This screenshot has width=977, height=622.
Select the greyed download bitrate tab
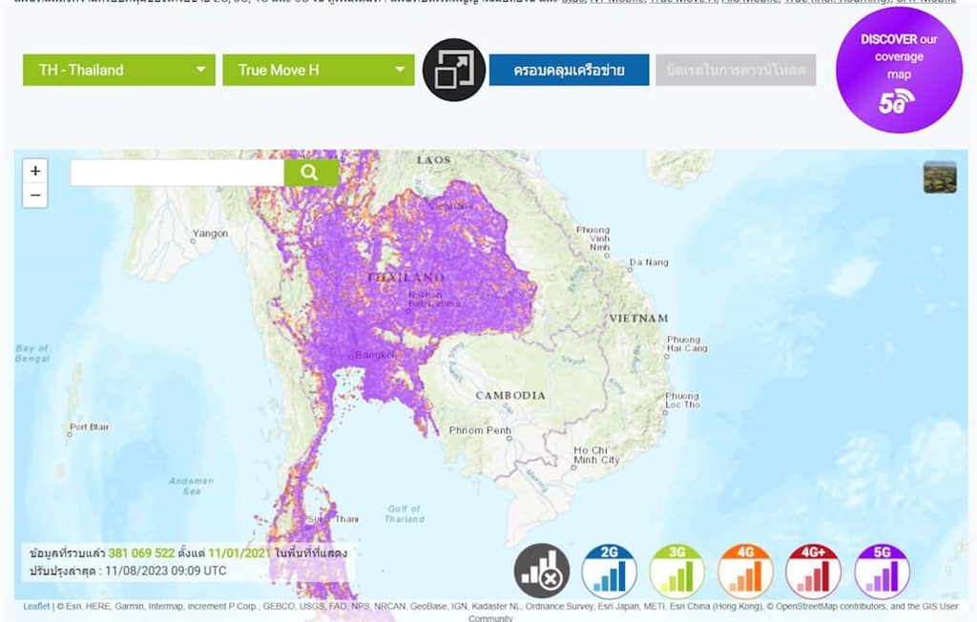click(x=736, y=70)
